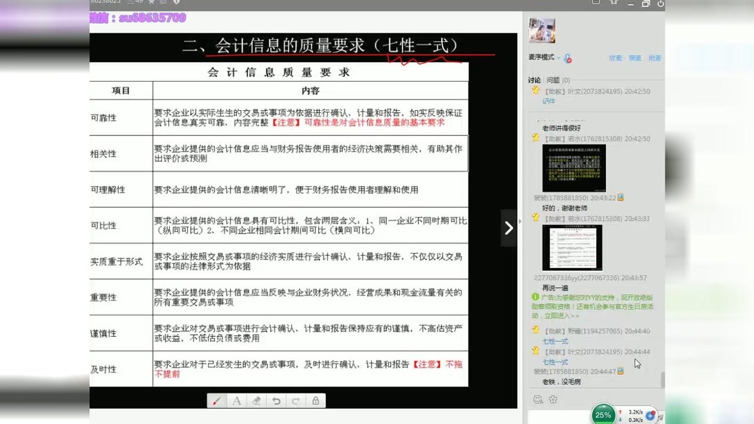Click the next page chevron arrow
Screen dimensions: 754x424
tap(508, 227)
